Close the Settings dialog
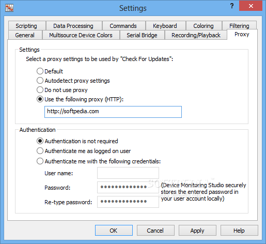The image size is (266, 244). click(x=251, y=6)
